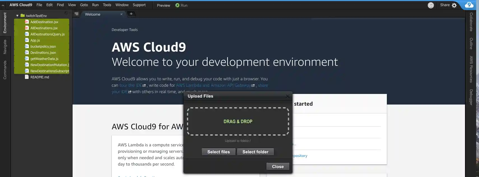
Task: Collapse the menu bar with the arrow icon
Action: [3, 5]
